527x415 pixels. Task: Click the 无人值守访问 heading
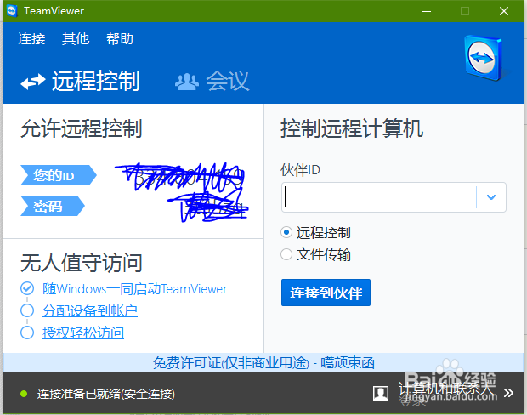click(82, 263)
